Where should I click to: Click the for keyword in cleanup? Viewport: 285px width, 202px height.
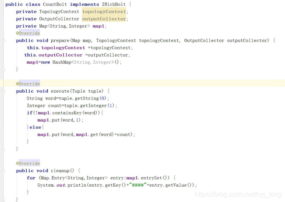[x=31, y=178]
